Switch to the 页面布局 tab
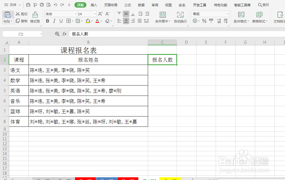The width and height of the screenshot is (285, 180). (111, 5)
